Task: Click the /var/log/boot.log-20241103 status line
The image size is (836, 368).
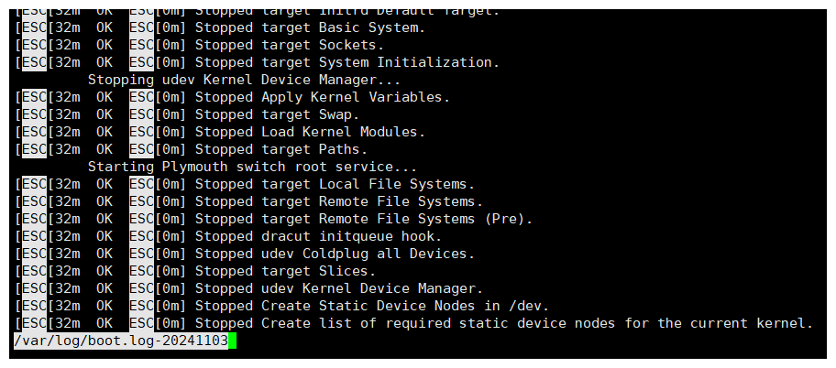Action: [121, 341]
